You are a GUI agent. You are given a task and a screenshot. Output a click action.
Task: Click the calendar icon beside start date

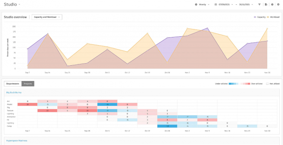point(215,5)
